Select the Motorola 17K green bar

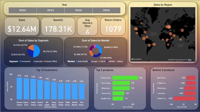[121, 88]
